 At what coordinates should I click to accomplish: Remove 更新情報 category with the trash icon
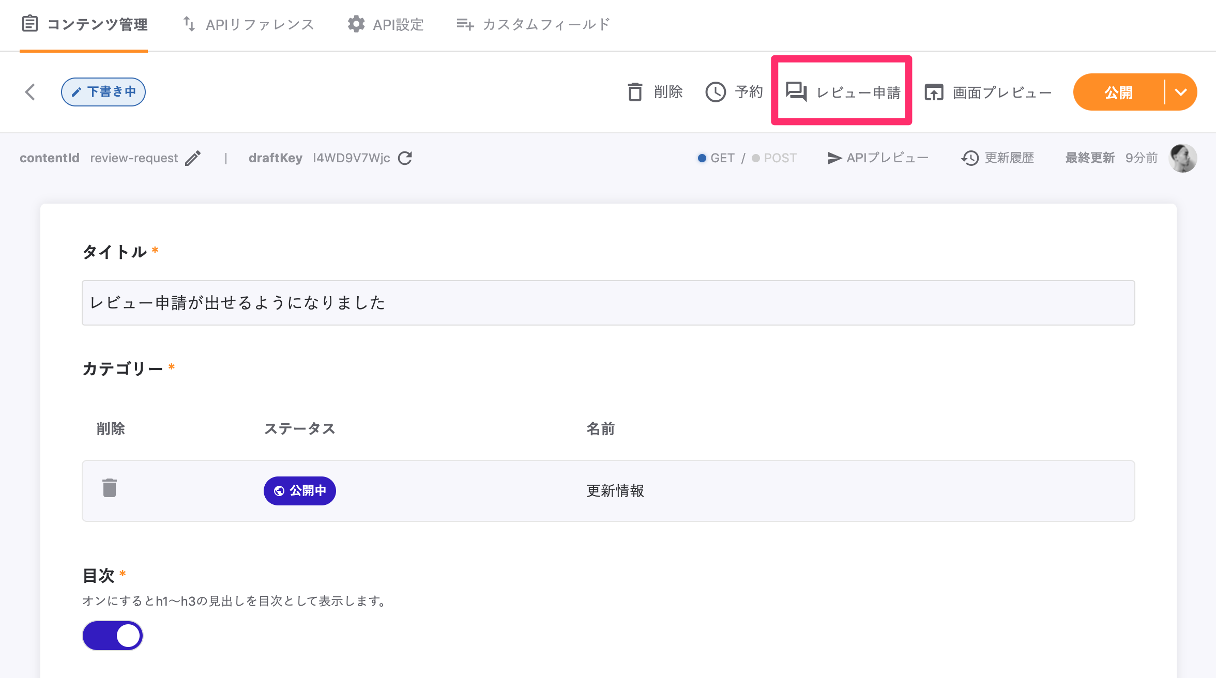pos(110,488)
